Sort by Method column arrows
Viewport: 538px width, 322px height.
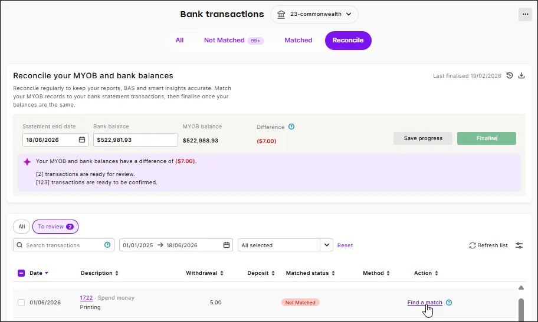click(x=388, y=273)
